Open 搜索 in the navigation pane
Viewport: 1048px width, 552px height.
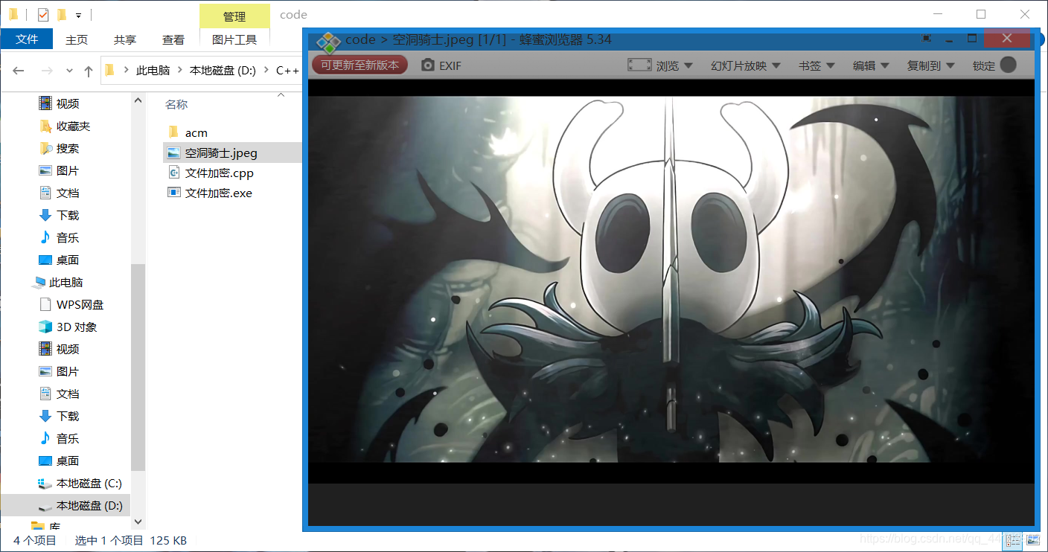60,149
